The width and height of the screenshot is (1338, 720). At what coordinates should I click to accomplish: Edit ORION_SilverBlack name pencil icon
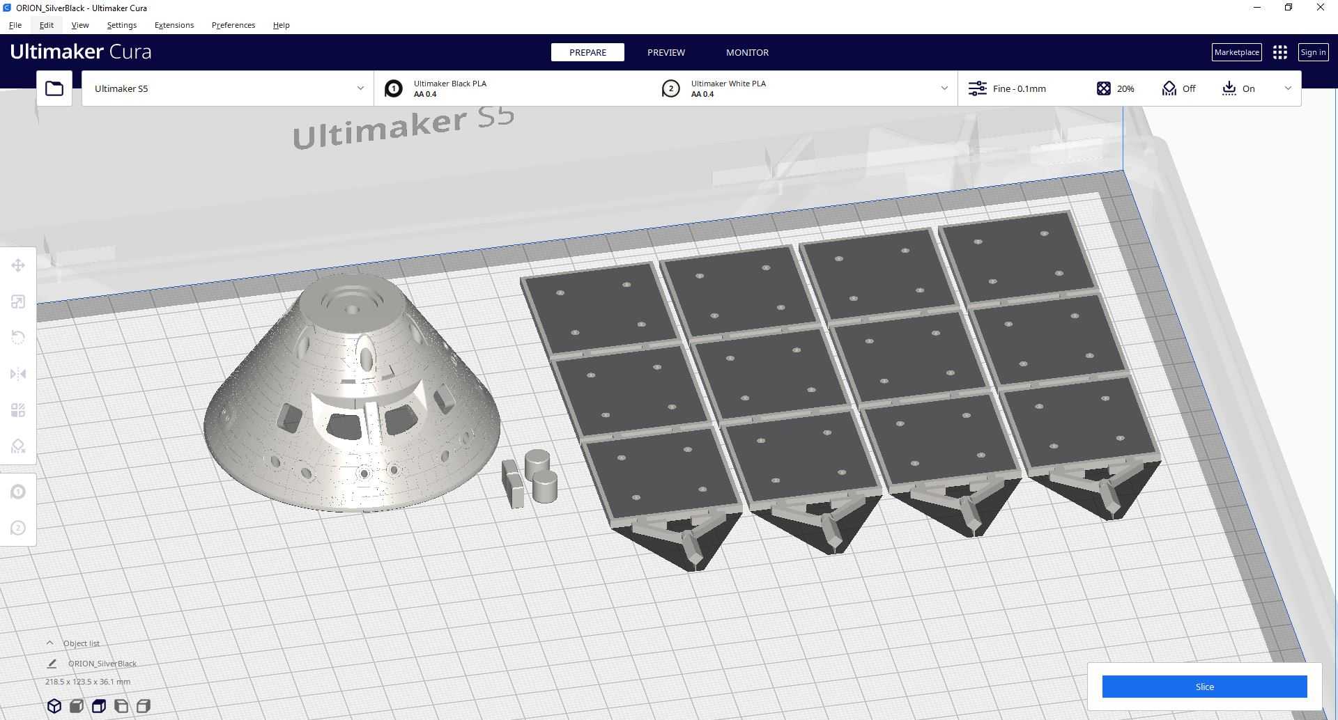point(52,664)
